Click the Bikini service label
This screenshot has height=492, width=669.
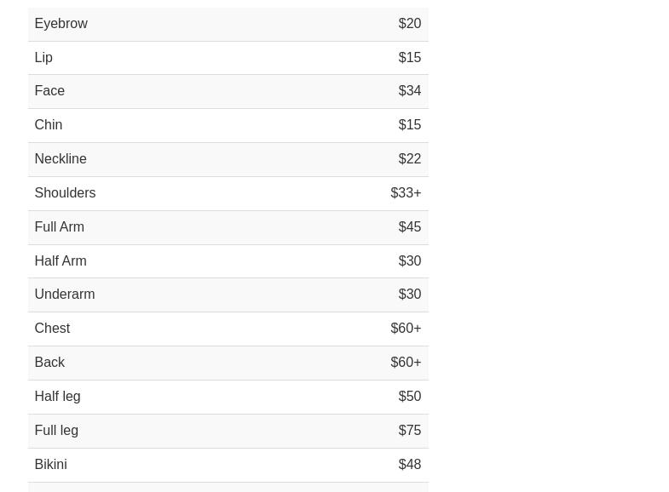pyautogui.click(x=50, y=464)
